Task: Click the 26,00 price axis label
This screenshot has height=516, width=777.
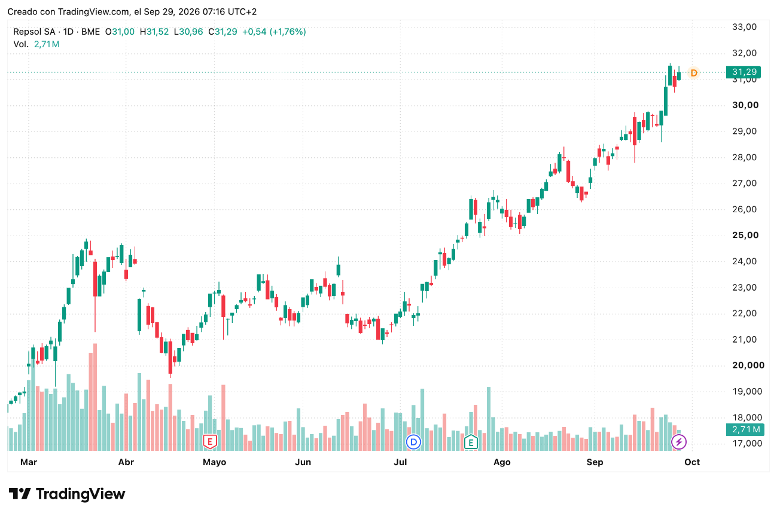Action: click(745, 209)
